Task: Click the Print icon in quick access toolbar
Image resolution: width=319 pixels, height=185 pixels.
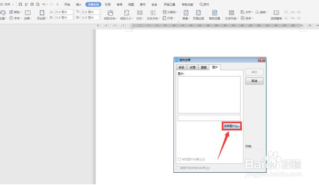Action: click(32, 4)
